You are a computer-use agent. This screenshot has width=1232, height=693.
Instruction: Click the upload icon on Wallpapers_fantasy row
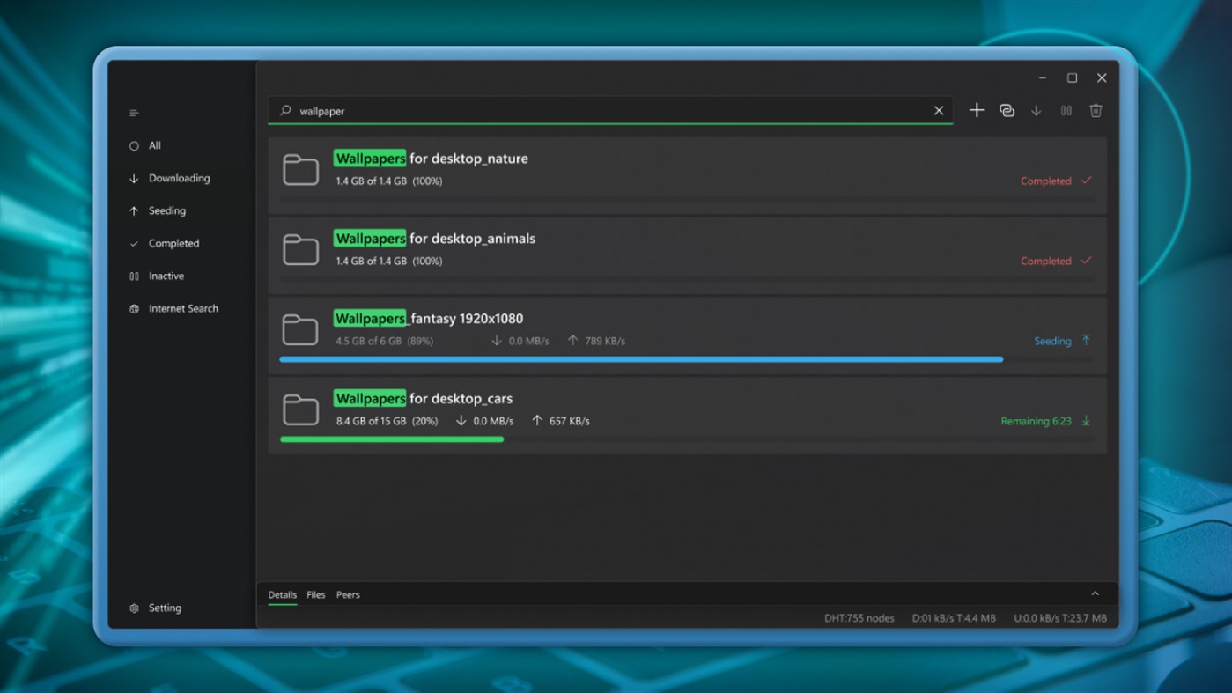(x=1087, y=340)
